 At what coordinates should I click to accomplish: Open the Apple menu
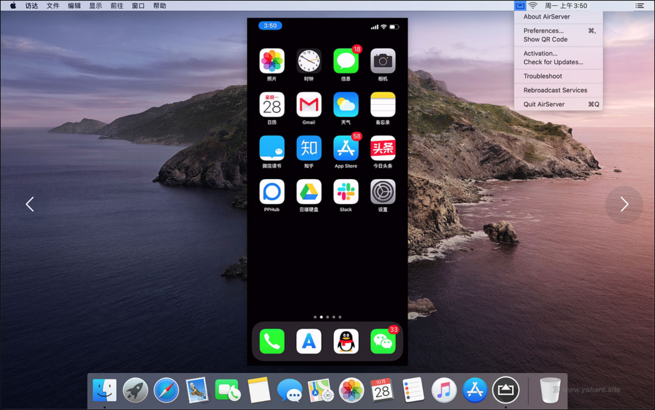[13, 5]
